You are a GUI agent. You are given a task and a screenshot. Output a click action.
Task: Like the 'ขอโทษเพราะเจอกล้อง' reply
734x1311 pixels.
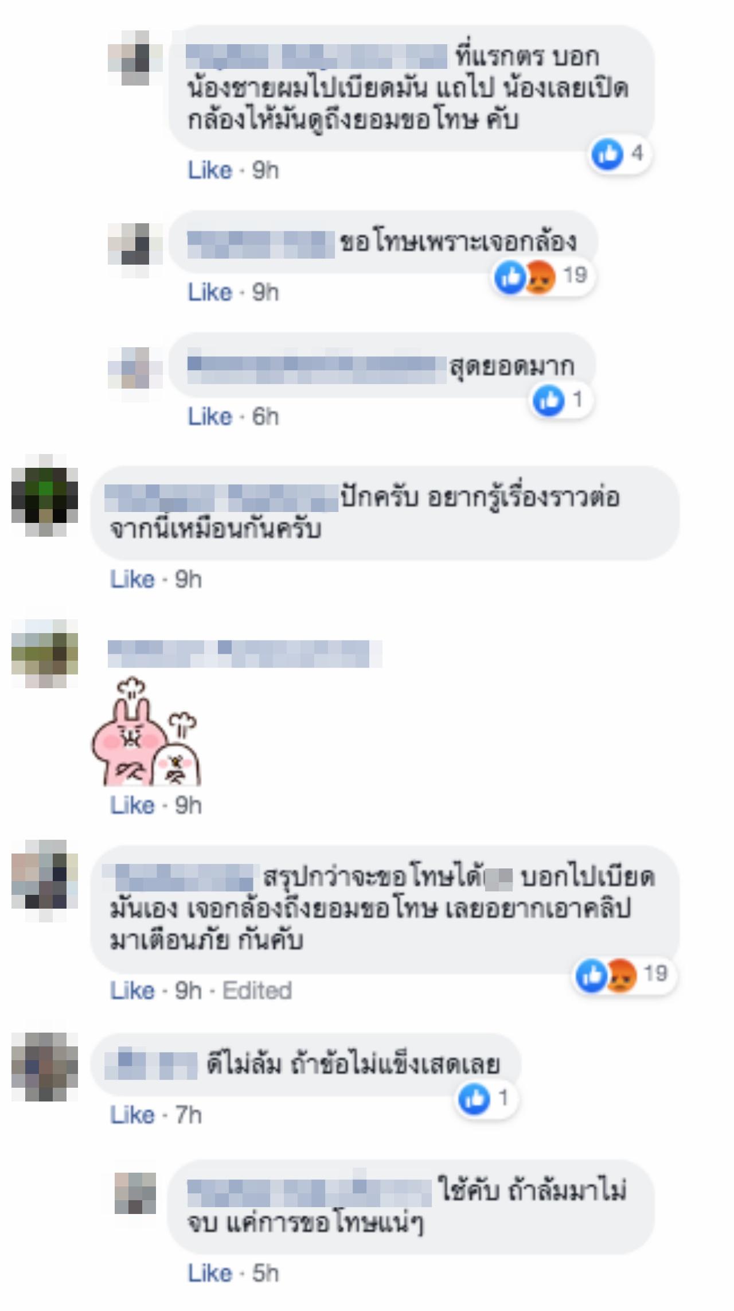(210, 293)
